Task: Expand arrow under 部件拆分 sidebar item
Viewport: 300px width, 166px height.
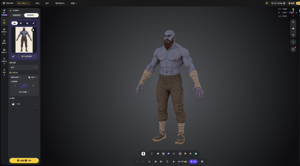Action: click(x=4, y=34)
